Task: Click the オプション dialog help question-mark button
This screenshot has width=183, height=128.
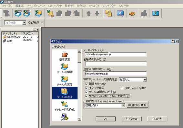Action: [173, 41]
